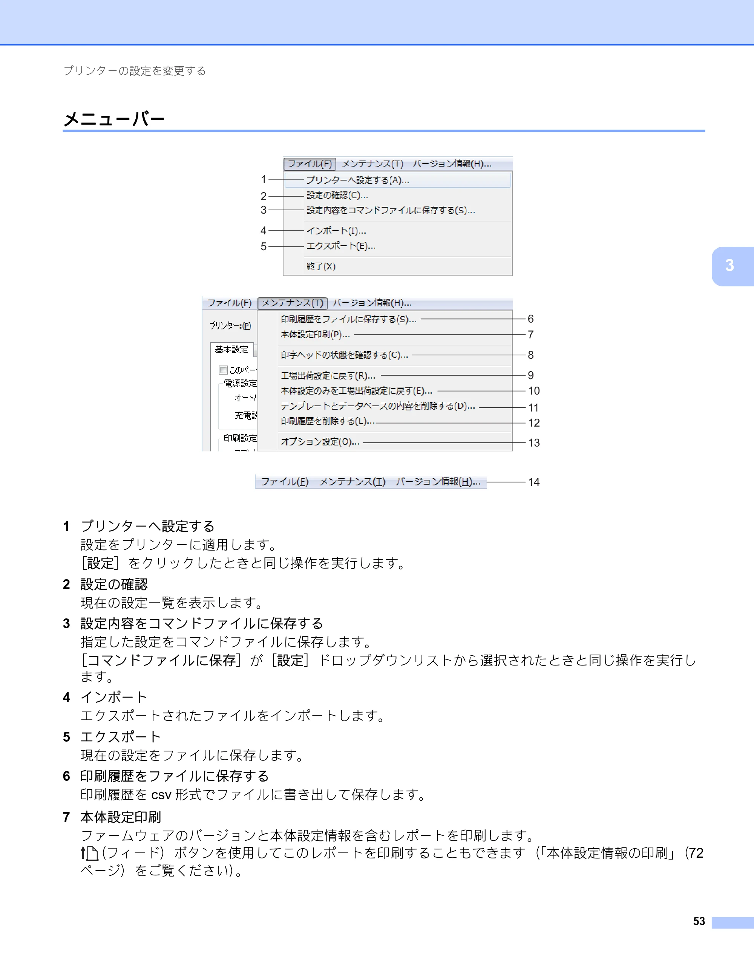Click the 電源設定 group label

click(x=240, y=384)
